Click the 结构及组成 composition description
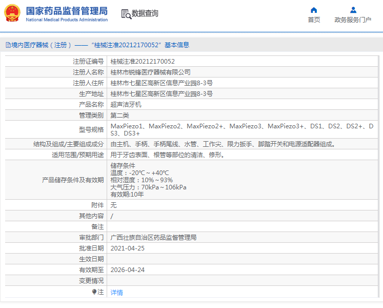 pyautogui.click(x=224, y=144)
